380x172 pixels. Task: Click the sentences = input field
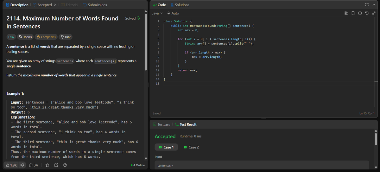click(x=262, y=165)
